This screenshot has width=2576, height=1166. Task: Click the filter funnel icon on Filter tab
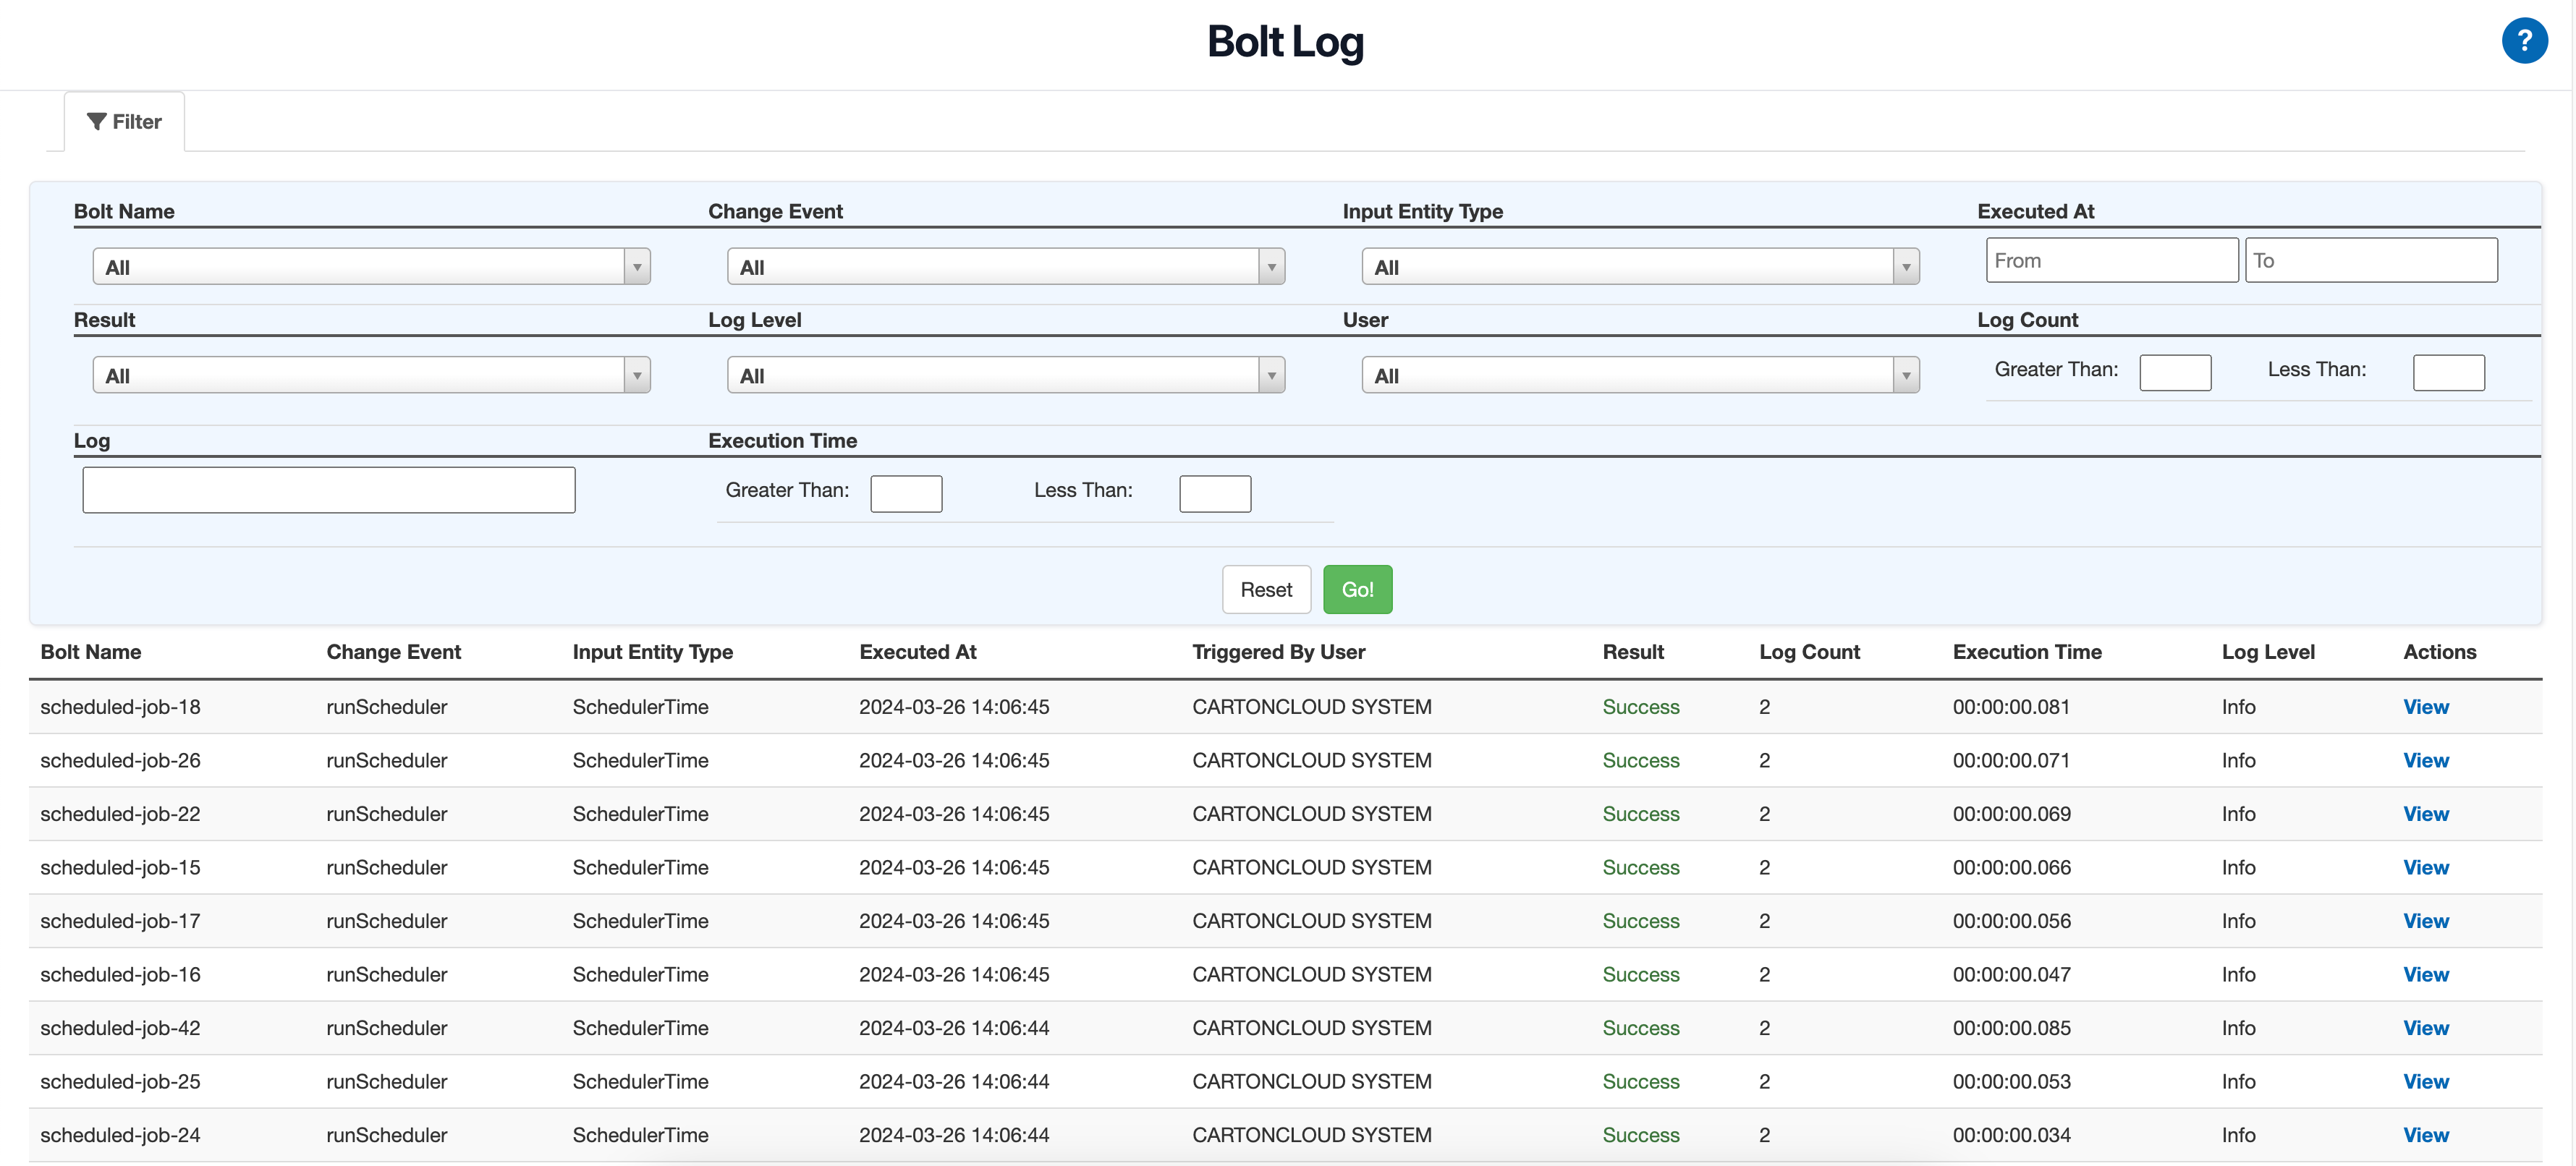(x=97, y=121)
